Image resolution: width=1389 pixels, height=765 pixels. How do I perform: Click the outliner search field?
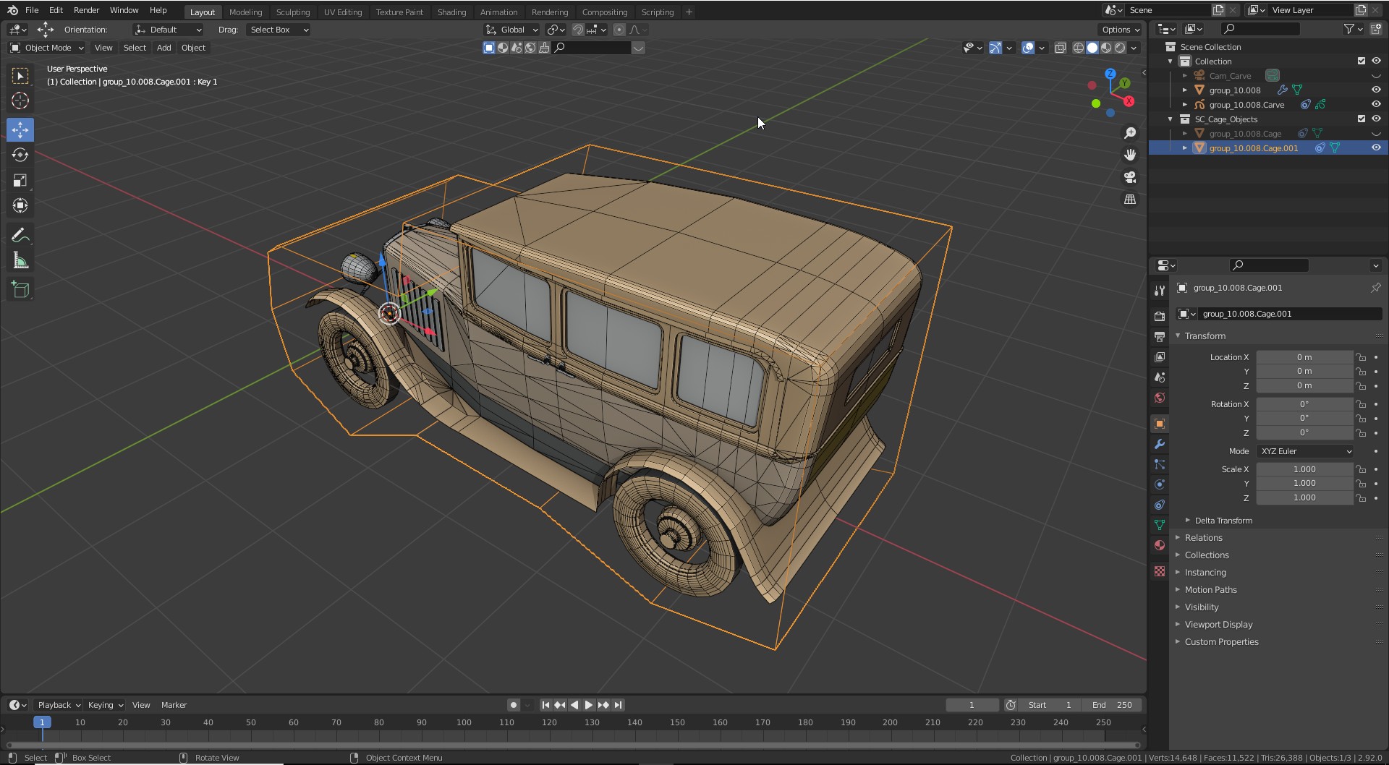1260,29
